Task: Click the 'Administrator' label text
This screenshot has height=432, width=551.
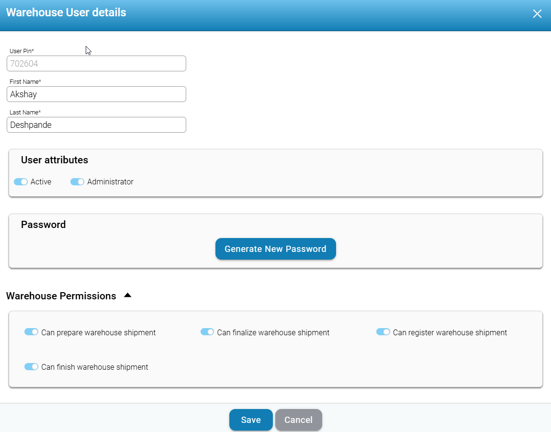Action: coord(110,182)
